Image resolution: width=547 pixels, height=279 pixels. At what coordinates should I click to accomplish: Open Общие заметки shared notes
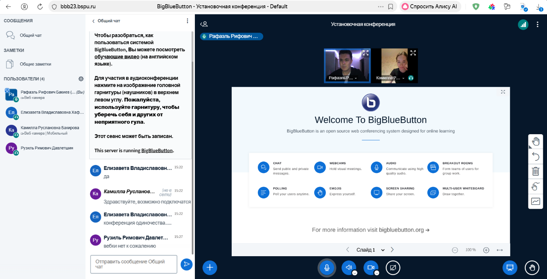pos(35,64)
